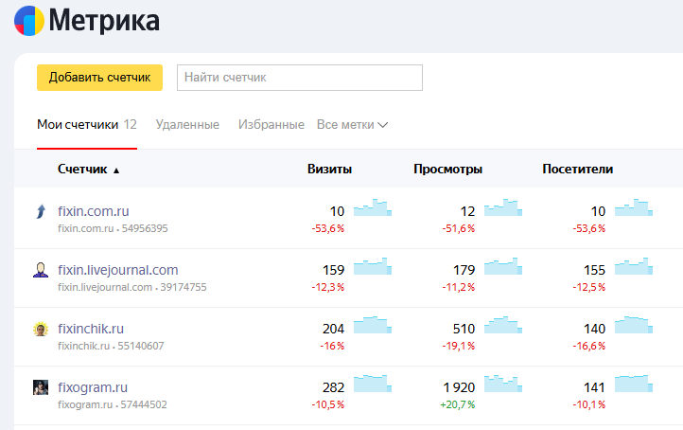Open the fixinchik.ru counter link

[91, 329]
